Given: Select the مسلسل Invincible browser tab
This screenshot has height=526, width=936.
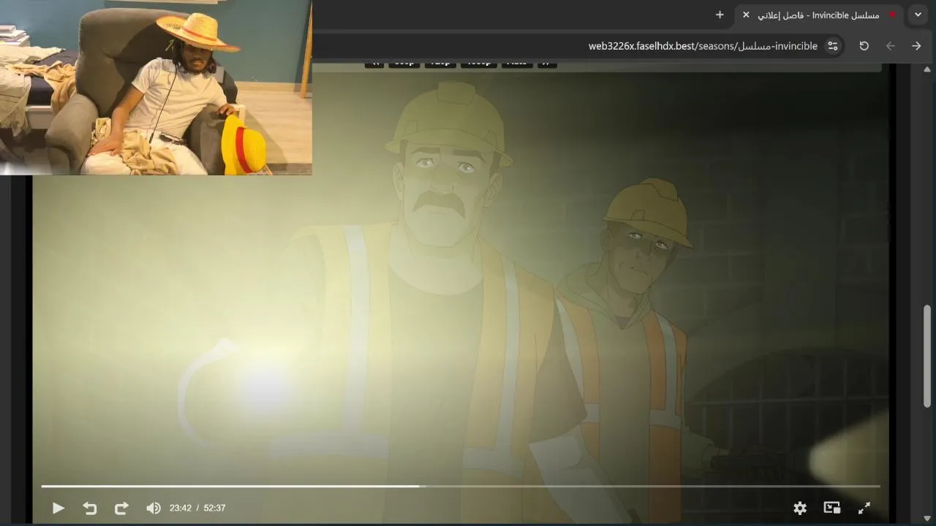Looking at the screenshot, I should [818, 15].
